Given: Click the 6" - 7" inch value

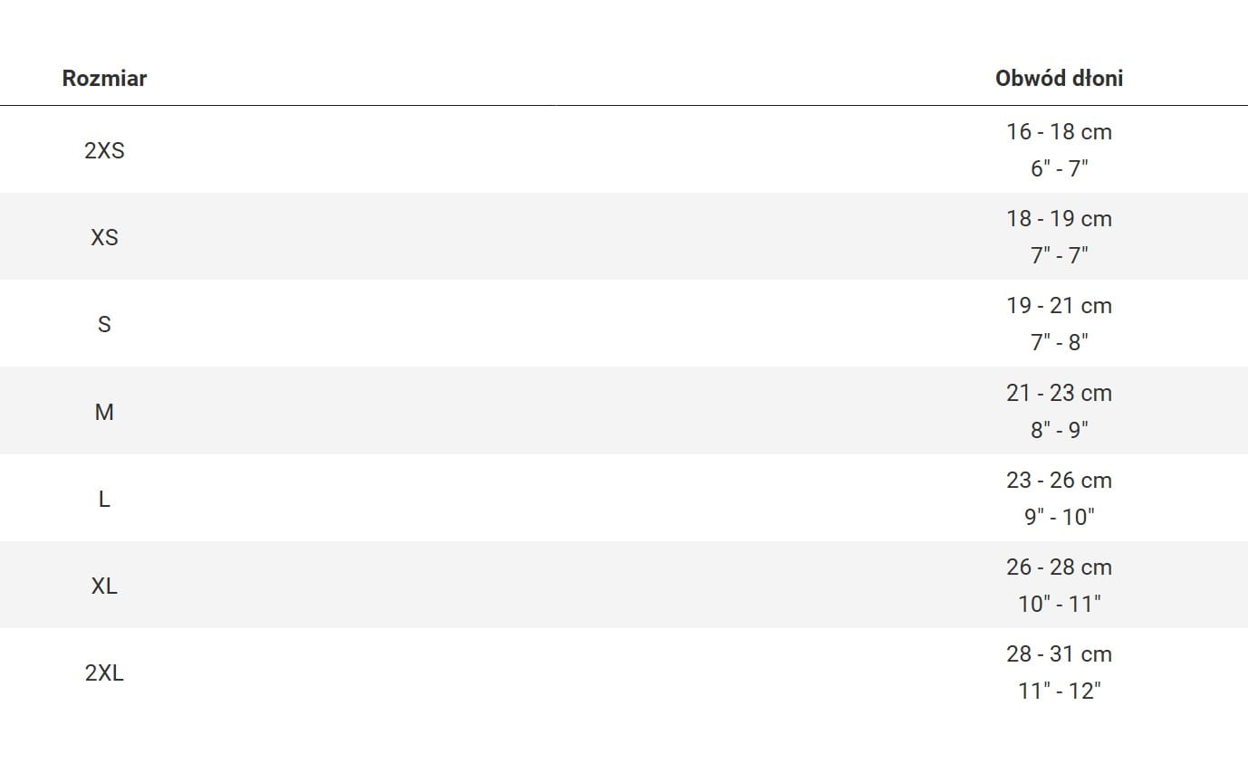Looking at the screenshot, I should click(x=1059, y=168).
